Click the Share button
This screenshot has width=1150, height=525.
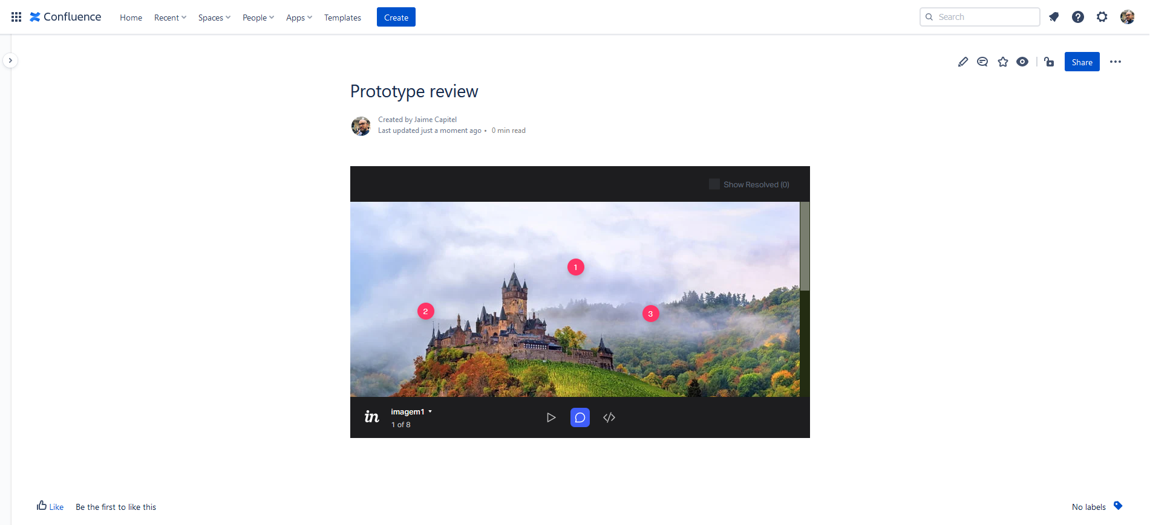click(x=1082, y=62)
